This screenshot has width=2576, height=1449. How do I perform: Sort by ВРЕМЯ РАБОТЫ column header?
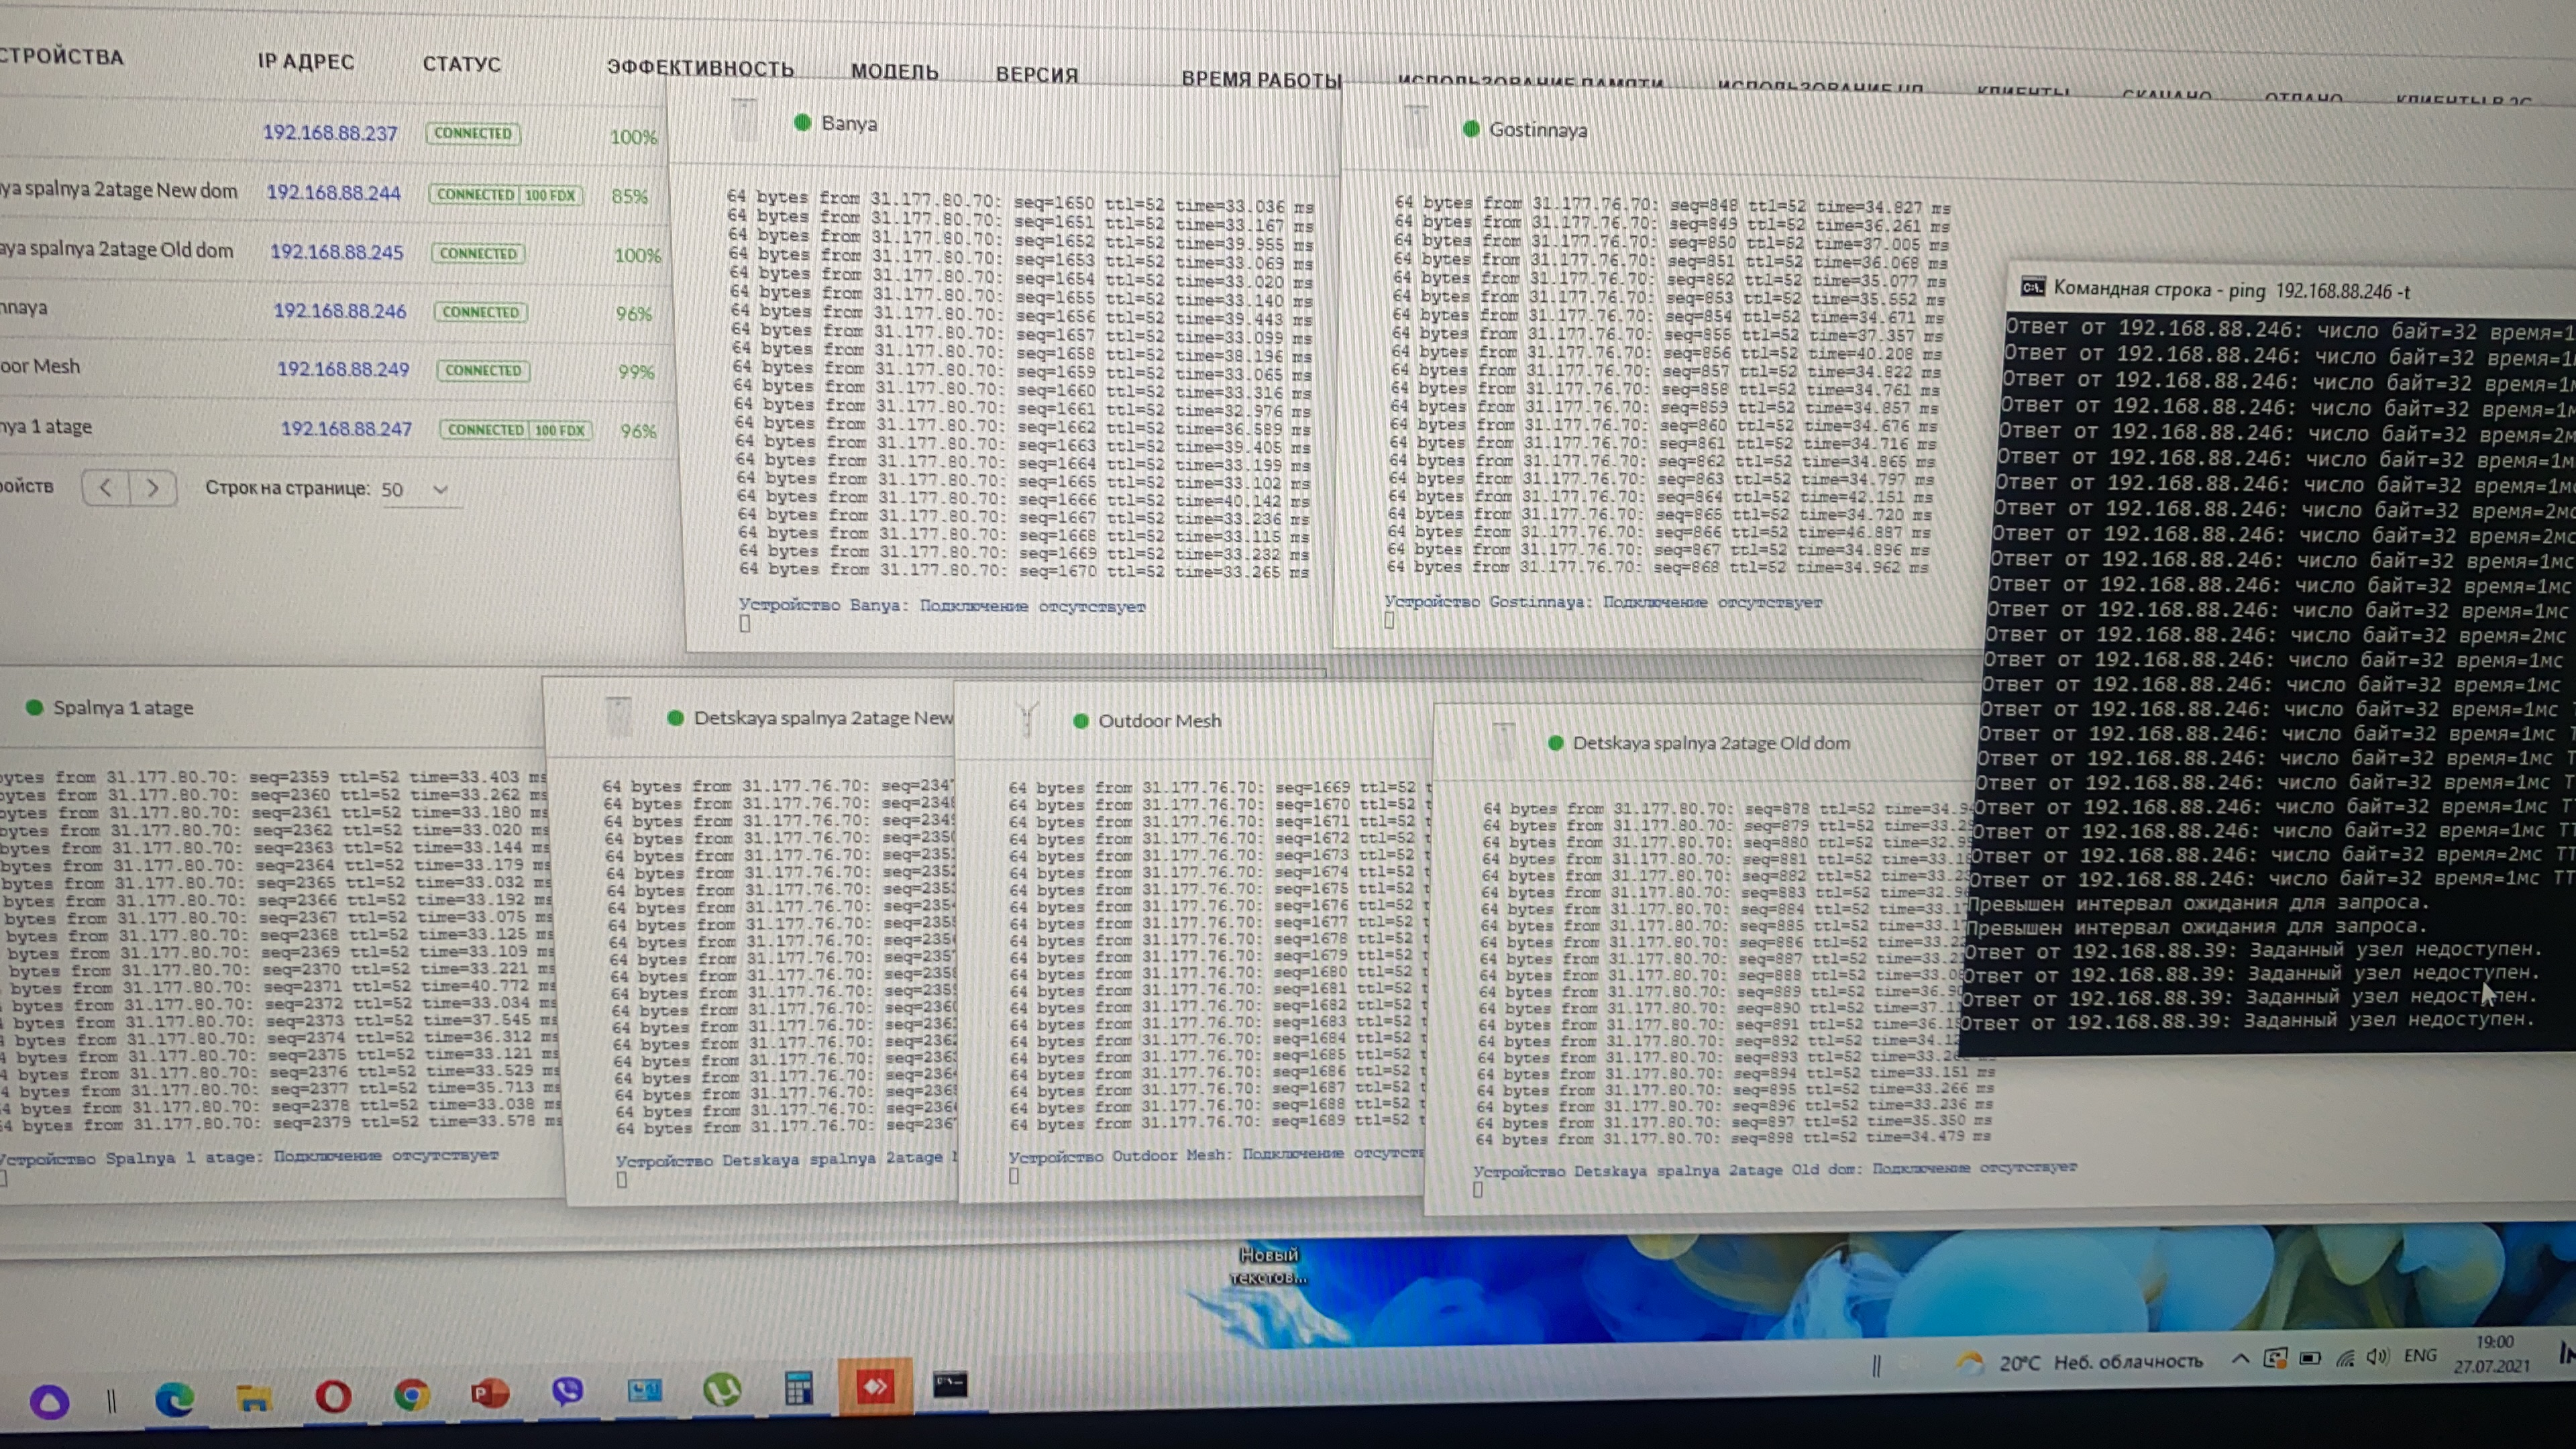point(1261,79)
